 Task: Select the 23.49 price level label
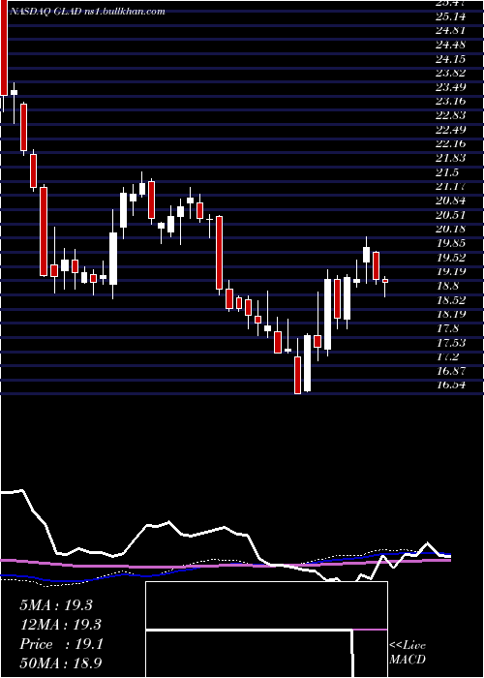coord(451,87)
